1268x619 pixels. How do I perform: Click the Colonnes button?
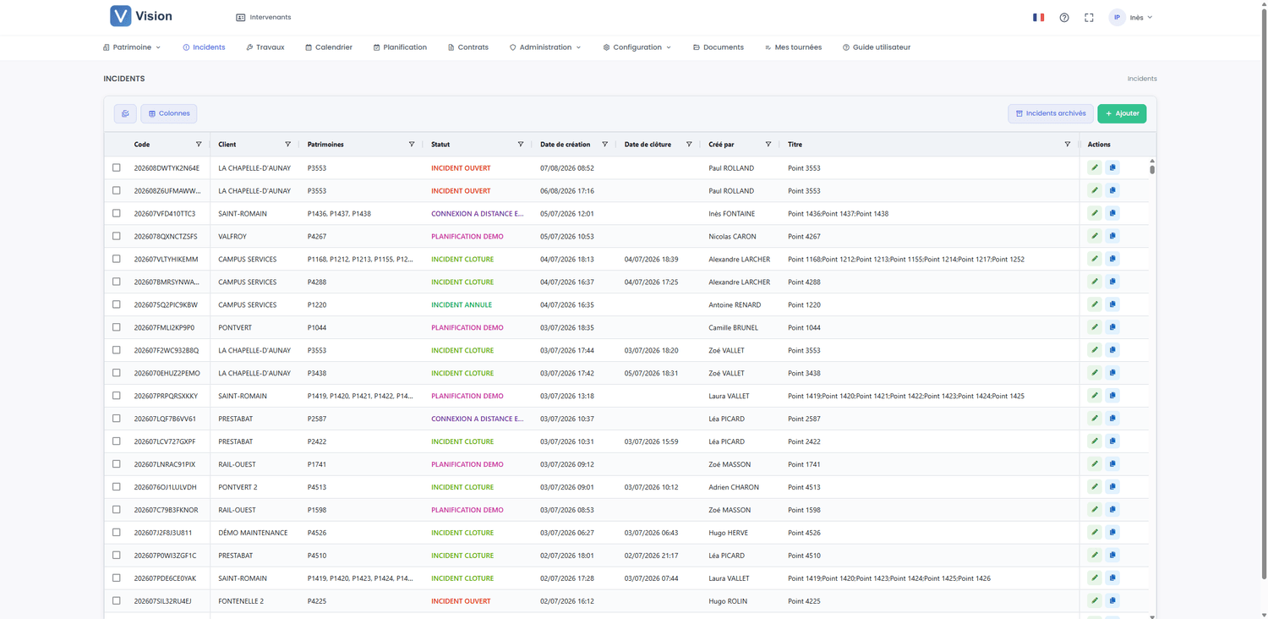tap(169, 113)
